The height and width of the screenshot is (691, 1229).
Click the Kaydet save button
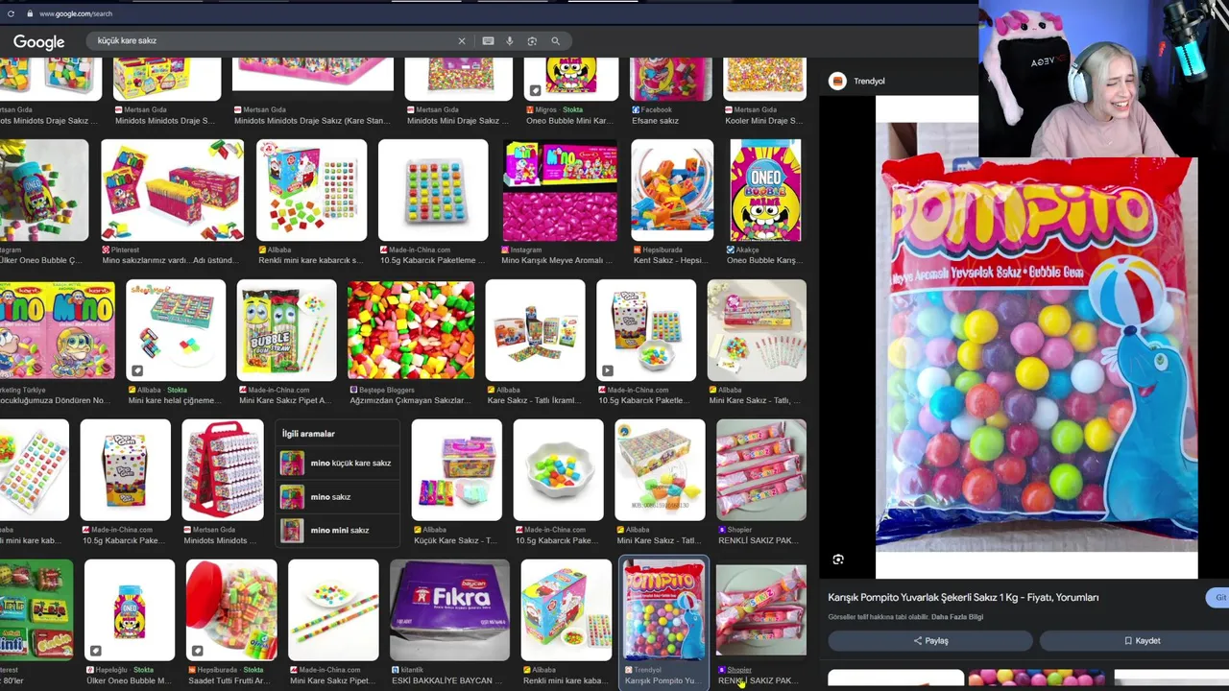click(x=1141, y=640)
